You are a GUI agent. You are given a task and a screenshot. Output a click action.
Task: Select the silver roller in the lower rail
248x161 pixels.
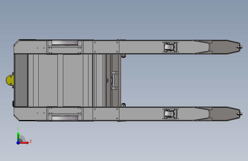65,118
